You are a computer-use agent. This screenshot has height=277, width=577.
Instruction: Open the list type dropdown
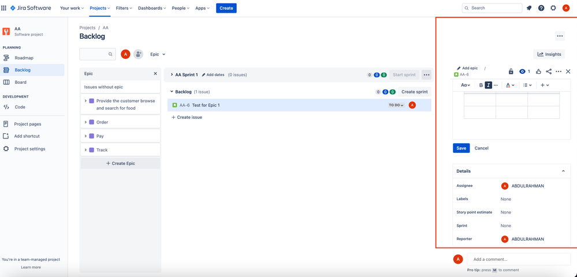(x=527, y=85)
